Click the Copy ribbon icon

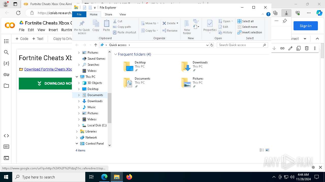(96, 26)
